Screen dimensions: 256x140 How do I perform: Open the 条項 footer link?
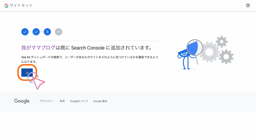pyautogui.click(x=62, y=101)
